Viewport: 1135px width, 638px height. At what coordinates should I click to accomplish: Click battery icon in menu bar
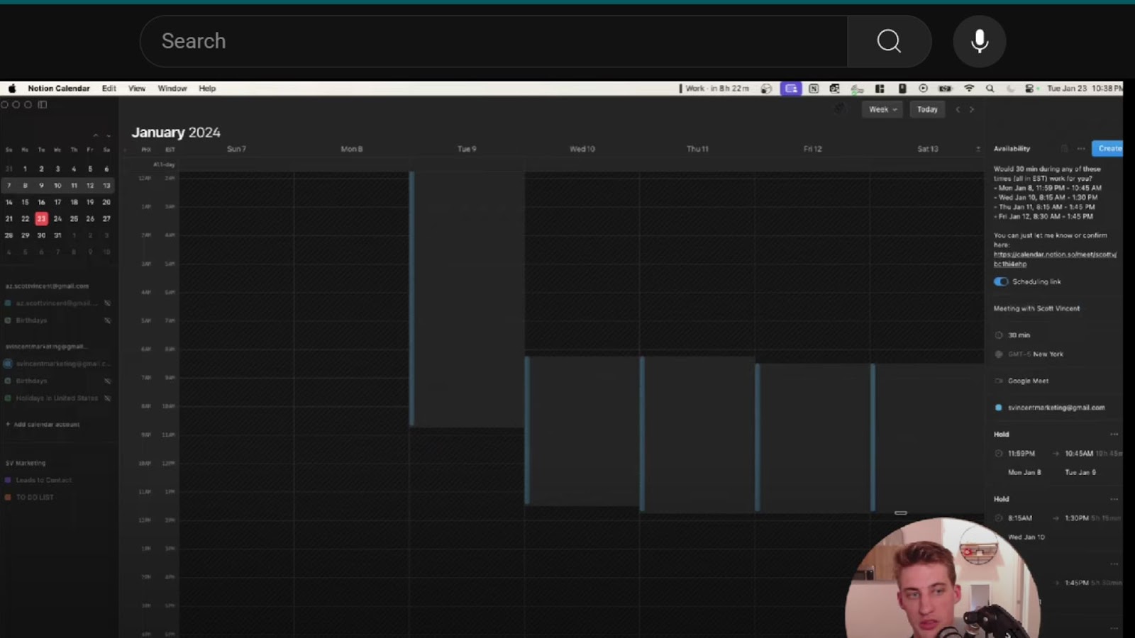945,89
